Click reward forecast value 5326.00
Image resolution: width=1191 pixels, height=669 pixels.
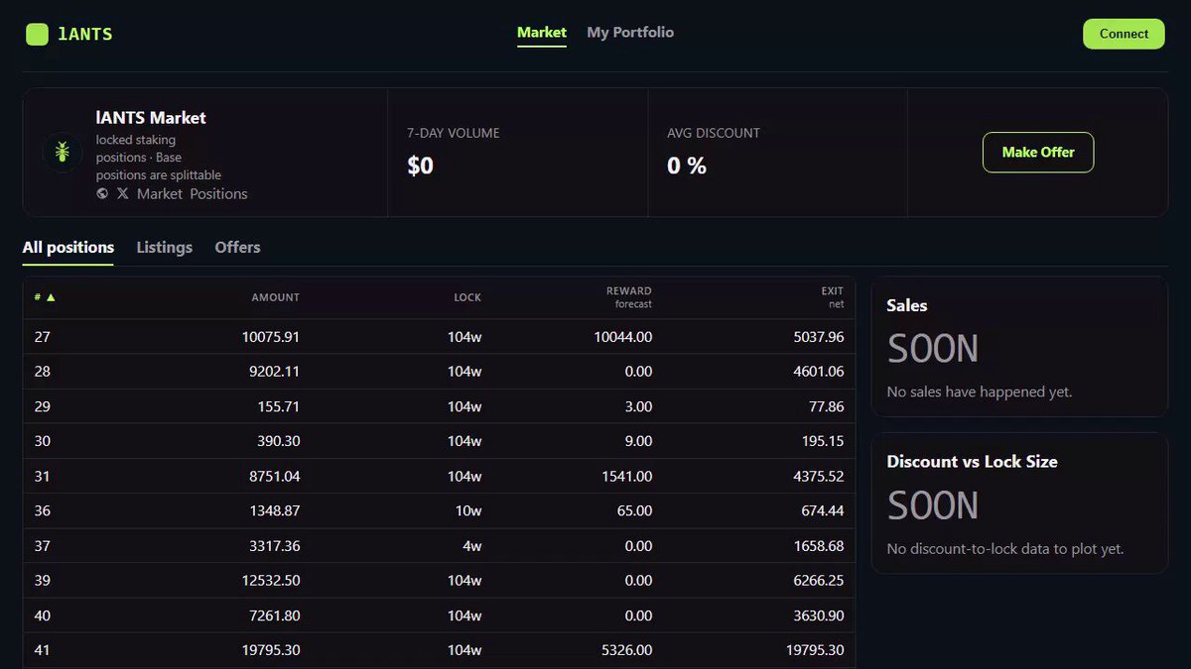click(x=627, y=650)
